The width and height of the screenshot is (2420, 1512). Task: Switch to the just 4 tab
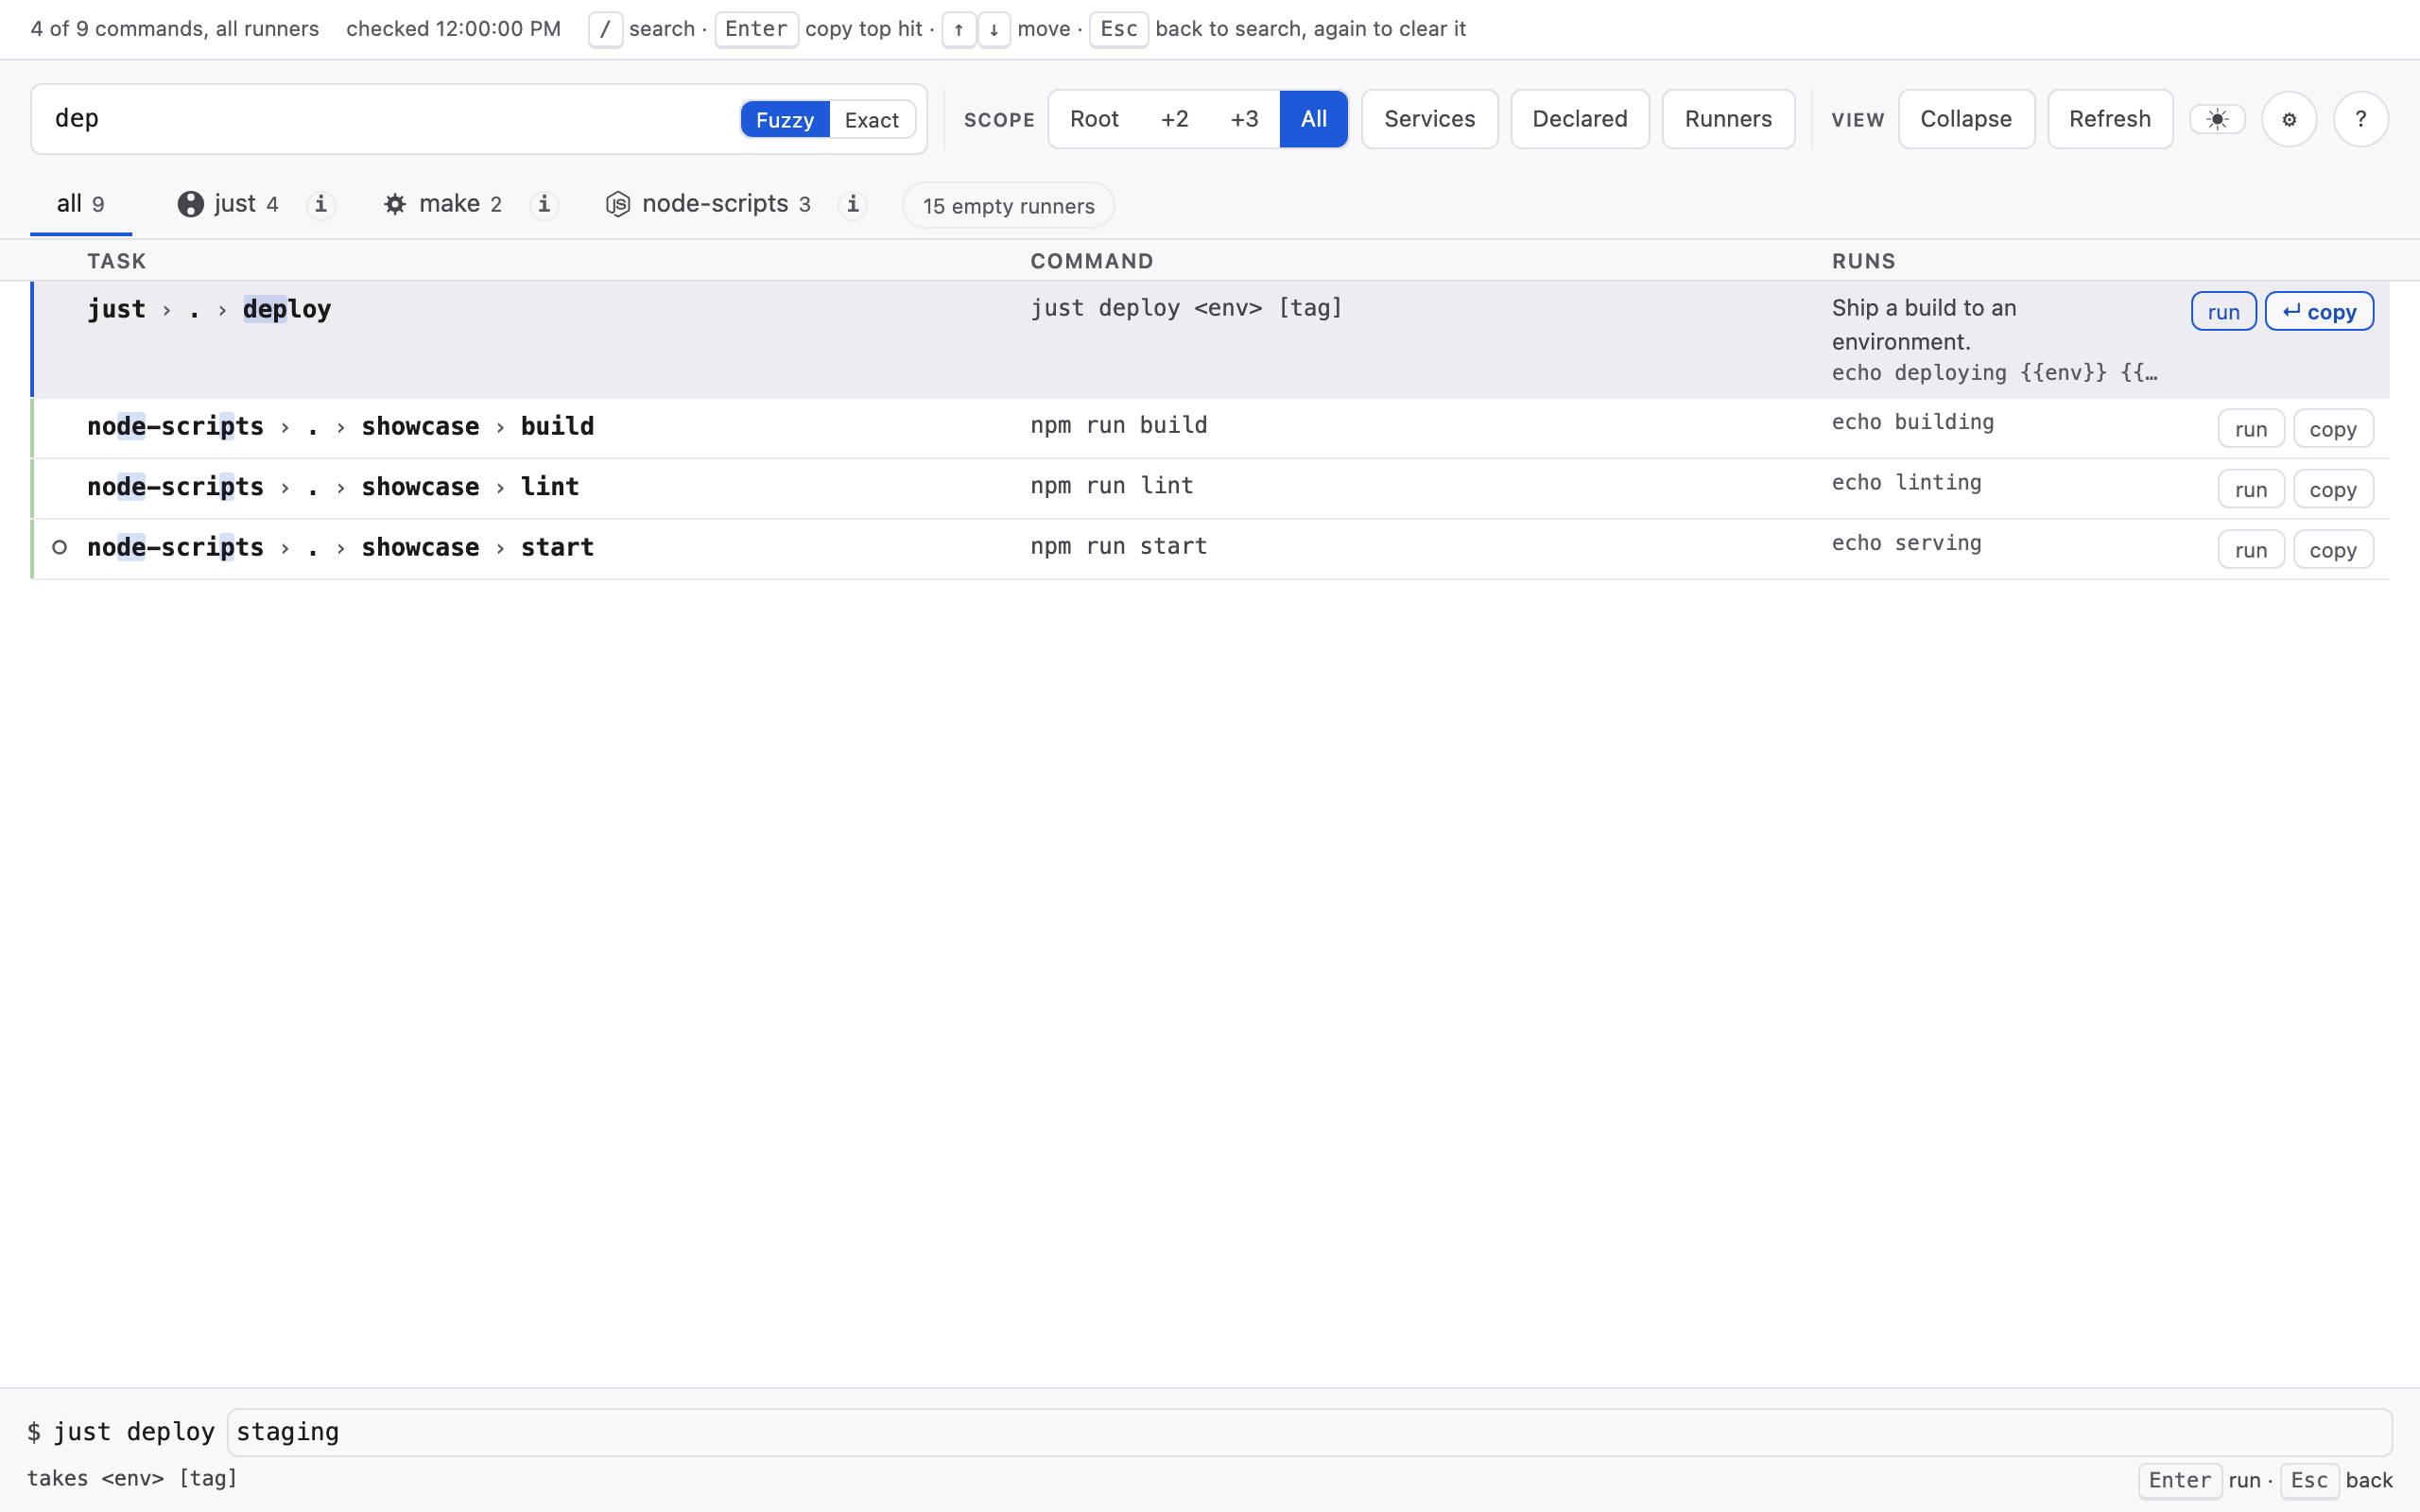(x=229, y=204)
